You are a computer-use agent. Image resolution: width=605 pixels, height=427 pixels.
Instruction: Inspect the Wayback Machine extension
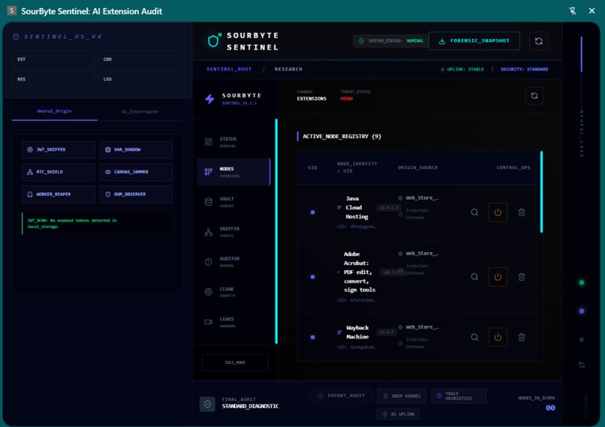pyautogui.click(x=474, y=338)
